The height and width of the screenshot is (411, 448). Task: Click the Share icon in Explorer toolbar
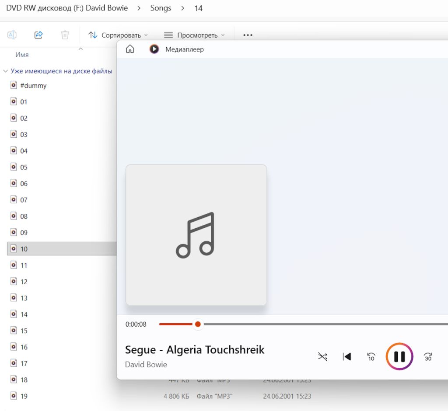38,35
